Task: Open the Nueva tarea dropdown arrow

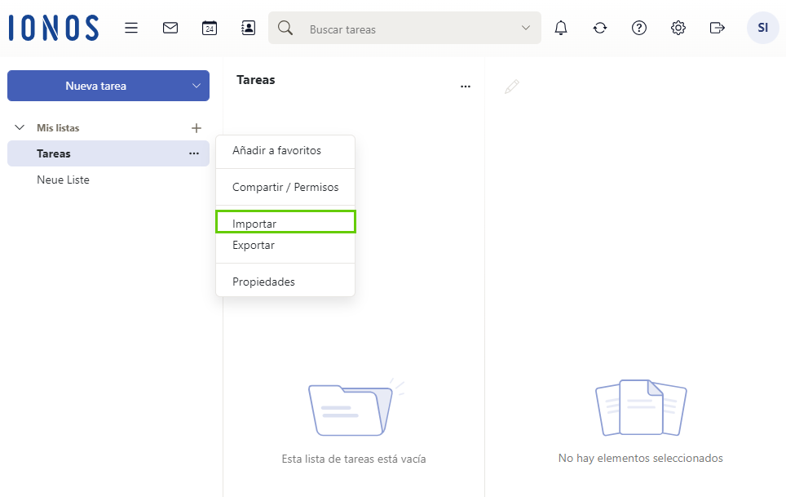Action: point(196,86)
